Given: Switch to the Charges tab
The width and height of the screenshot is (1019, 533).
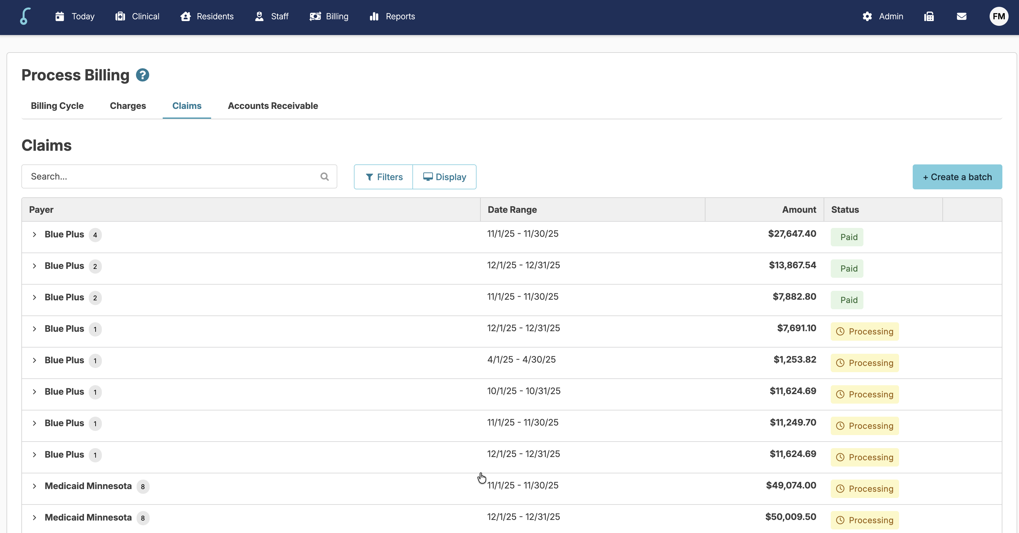Looking at the screenshot, I should [128, 106].
